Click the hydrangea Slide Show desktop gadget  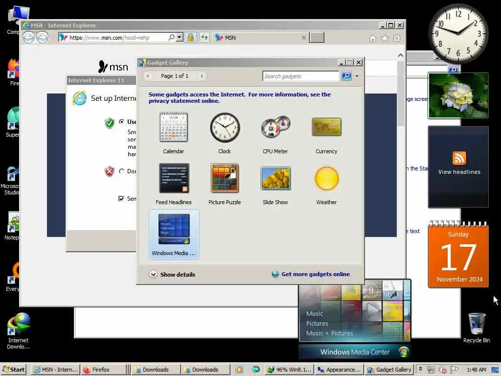point(458,95)
